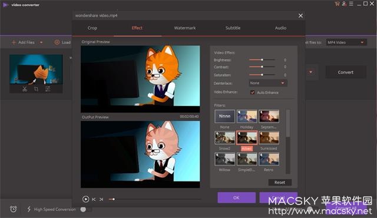Click the playback progress slider

click(x=154, y=199)
